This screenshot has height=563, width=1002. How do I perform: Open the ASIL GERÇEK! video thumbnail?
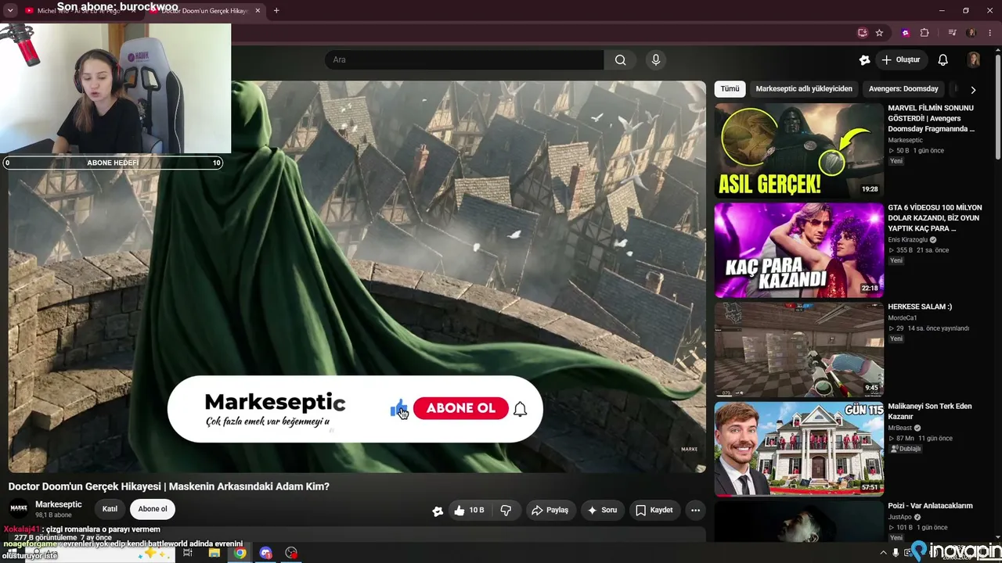[798, 150]
